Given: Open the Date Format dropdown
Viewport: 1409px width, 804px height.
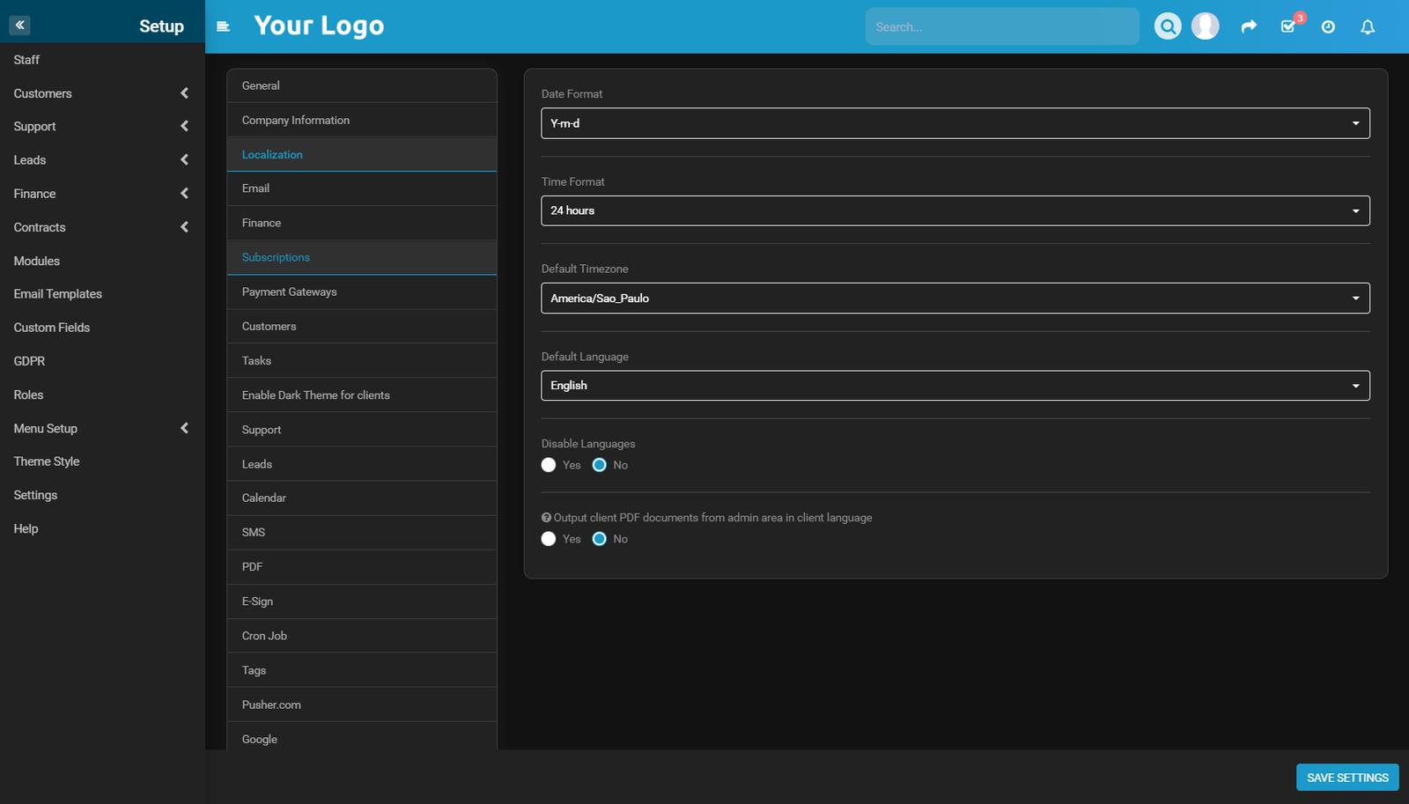Looking at the screenshot, I should click(955, 123).
